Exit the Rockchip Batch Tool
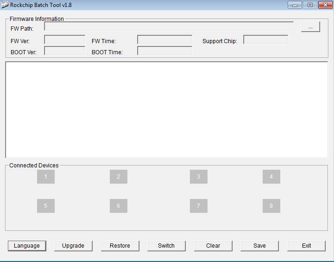 click(306, 246)
